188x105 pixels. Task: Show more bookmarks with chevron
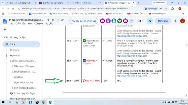tap(183, 14)
